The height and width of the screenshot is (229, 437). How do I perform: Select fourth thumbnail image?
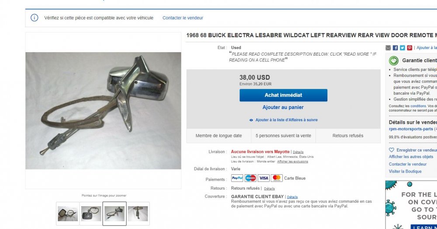(x=138, y=214)
